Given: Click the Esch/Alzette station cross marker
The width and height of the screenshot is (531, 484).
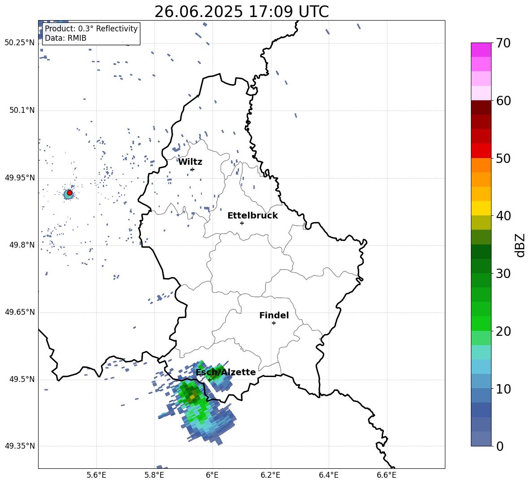Looking at the screenshot, I should click(x=209, y=380).
